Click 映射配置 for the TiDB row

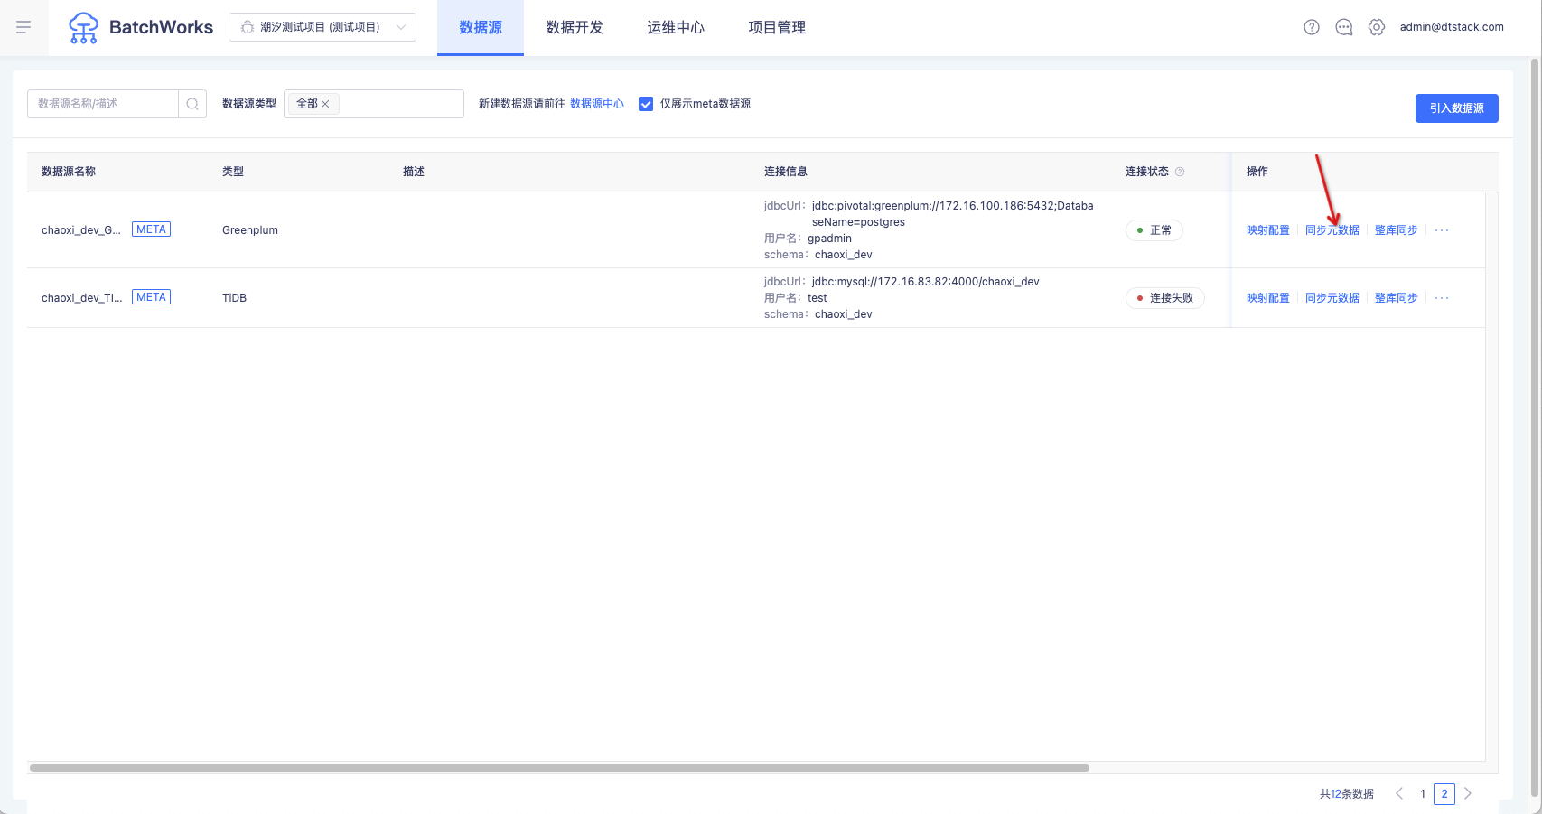[x=1268, y=298]
